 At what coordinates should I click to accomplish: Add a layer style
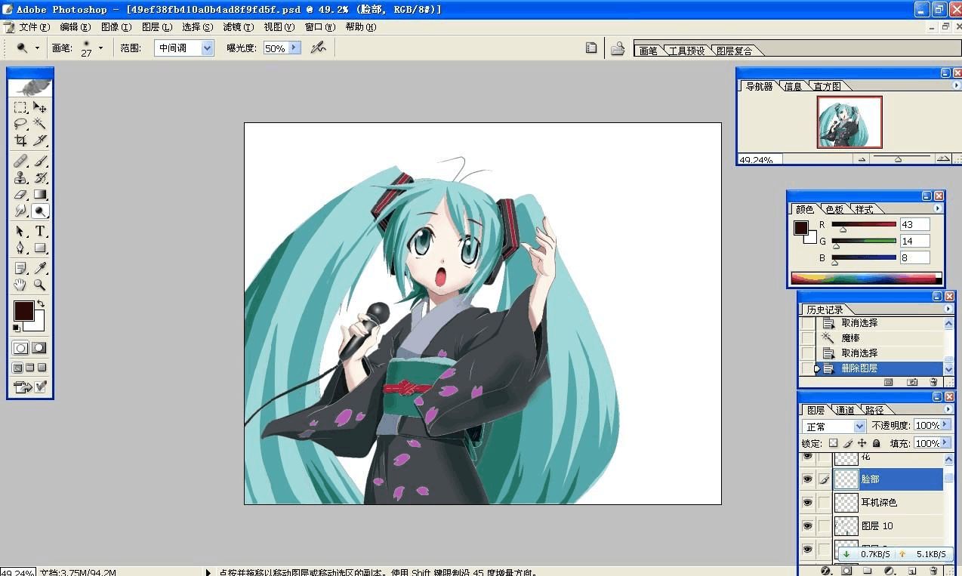coord(825,571)
